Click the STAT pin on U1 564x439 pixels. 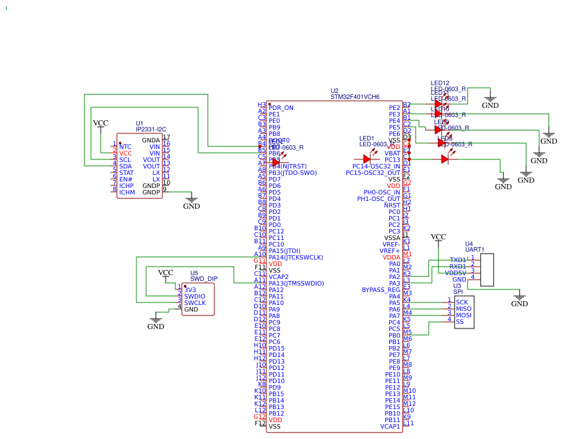[x=126, y=173]
